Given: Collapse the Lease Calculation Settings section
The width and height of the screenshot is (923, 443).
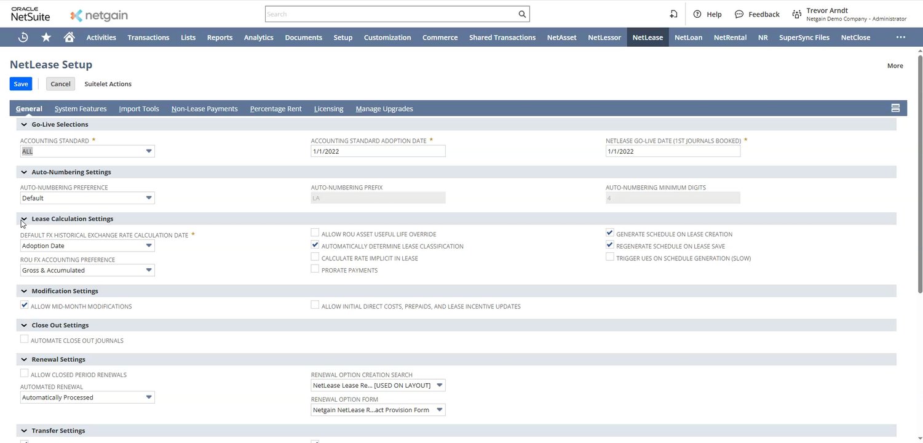Looking at the screenshot, I should [x=24, y=219].
